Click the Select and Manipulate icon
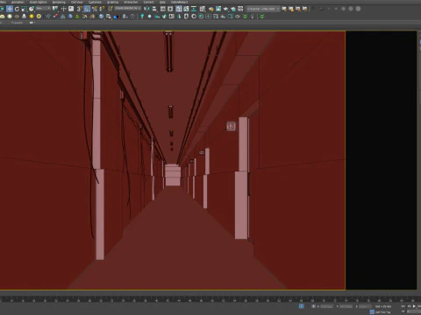This screenshot has height=315, width=421. click(x=63, y=9)
